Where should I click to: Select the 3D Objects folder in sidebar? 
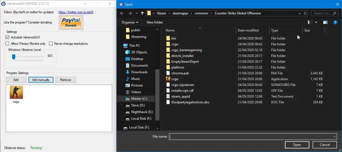click(139, 52)
